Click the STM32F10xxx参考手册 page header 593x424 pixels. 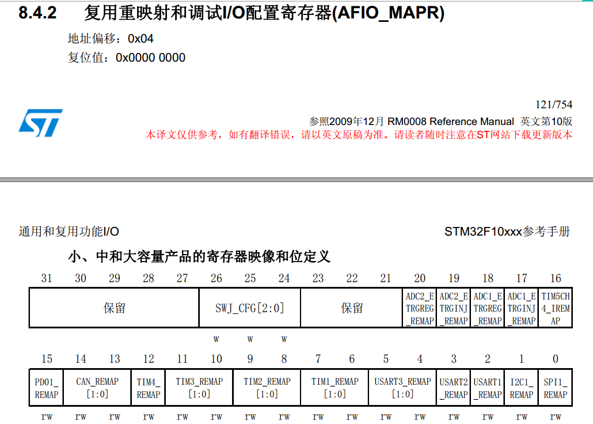click(x=507, y=232)
